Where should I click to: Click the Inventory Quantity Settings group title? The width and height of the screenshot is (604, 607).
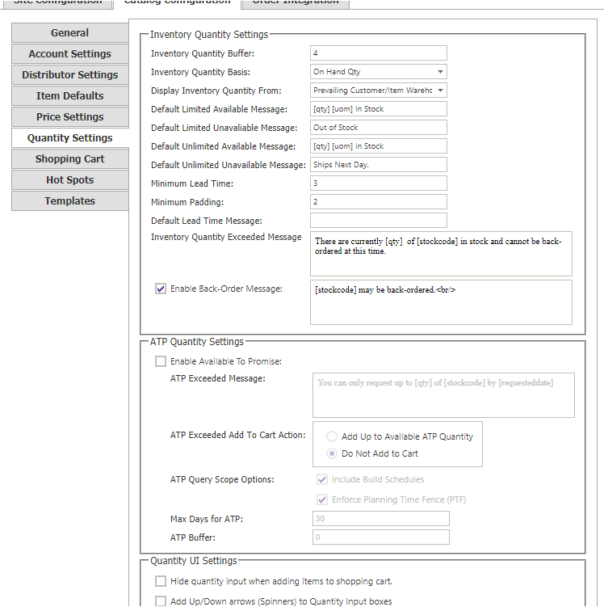click(x=209, y=35)
